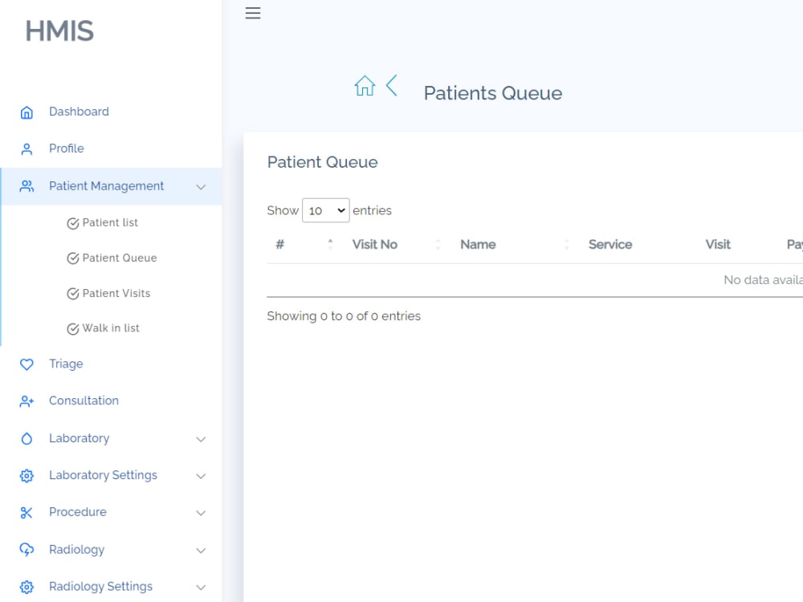Click the 'Patient Queue' card heading
803x602 pixels.
pyautogui.click(x=323, y=162)
